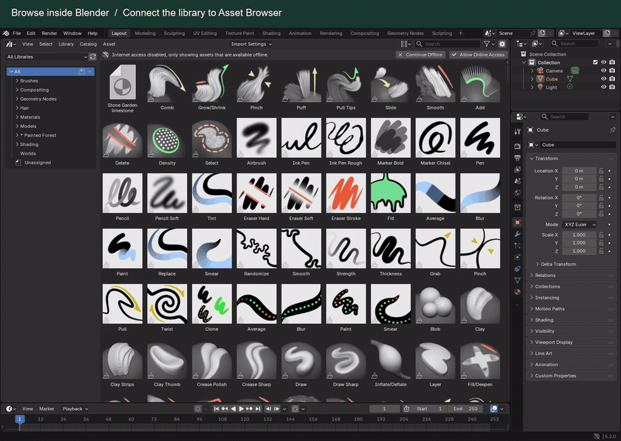The height and width of the screenshot is (441, 621).
Task: Open the File menu
Action: (x=17, y=33)
